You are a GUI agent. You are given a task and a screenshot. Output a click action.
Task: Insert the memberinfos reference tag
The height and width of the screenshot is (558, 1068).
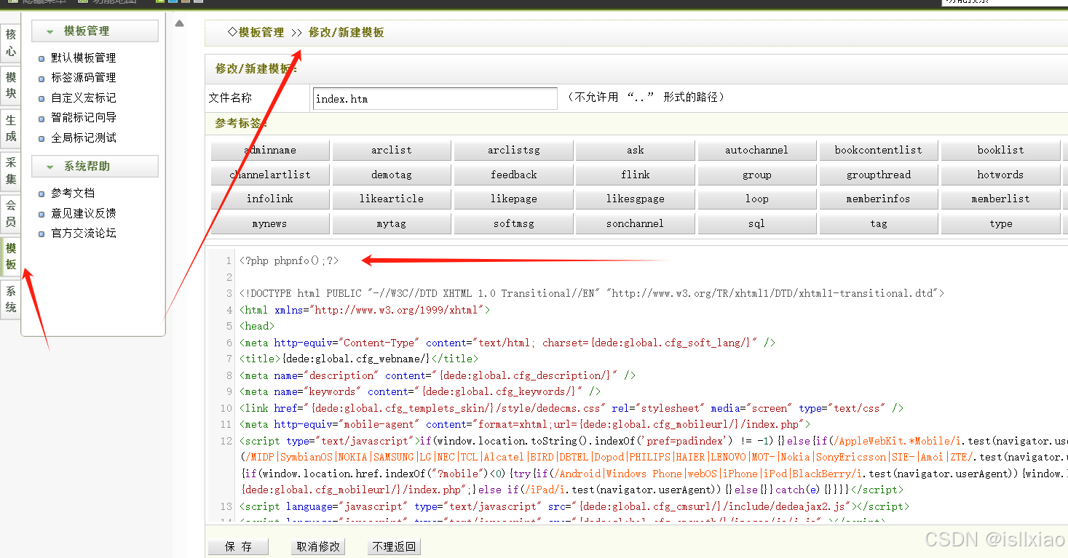[x=878, y=199]
